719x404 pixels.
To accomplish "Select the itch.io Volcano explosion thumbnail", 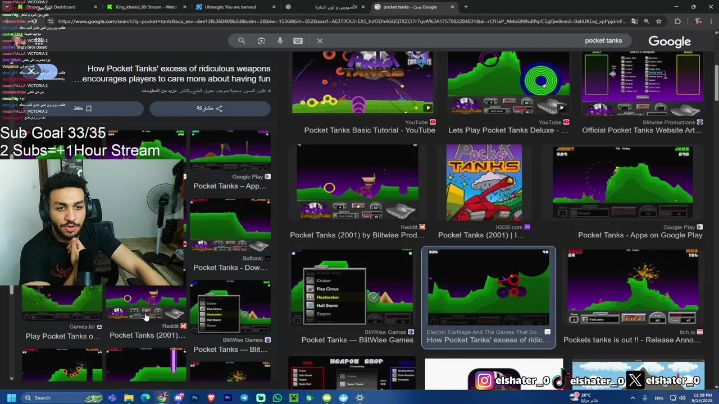I will pos(632,288).
